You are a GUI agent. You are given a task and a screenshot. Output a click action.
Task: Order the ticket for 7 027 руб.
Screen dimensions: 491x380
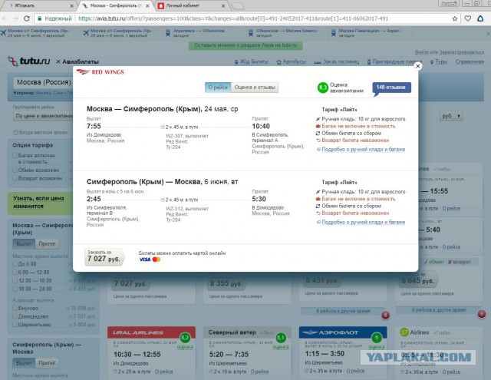pyautogui.click(x=104, y=257)
